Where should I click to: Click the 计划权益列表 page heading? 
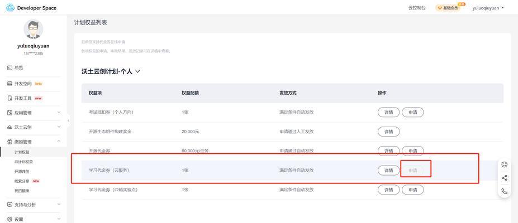pos(91,22)
